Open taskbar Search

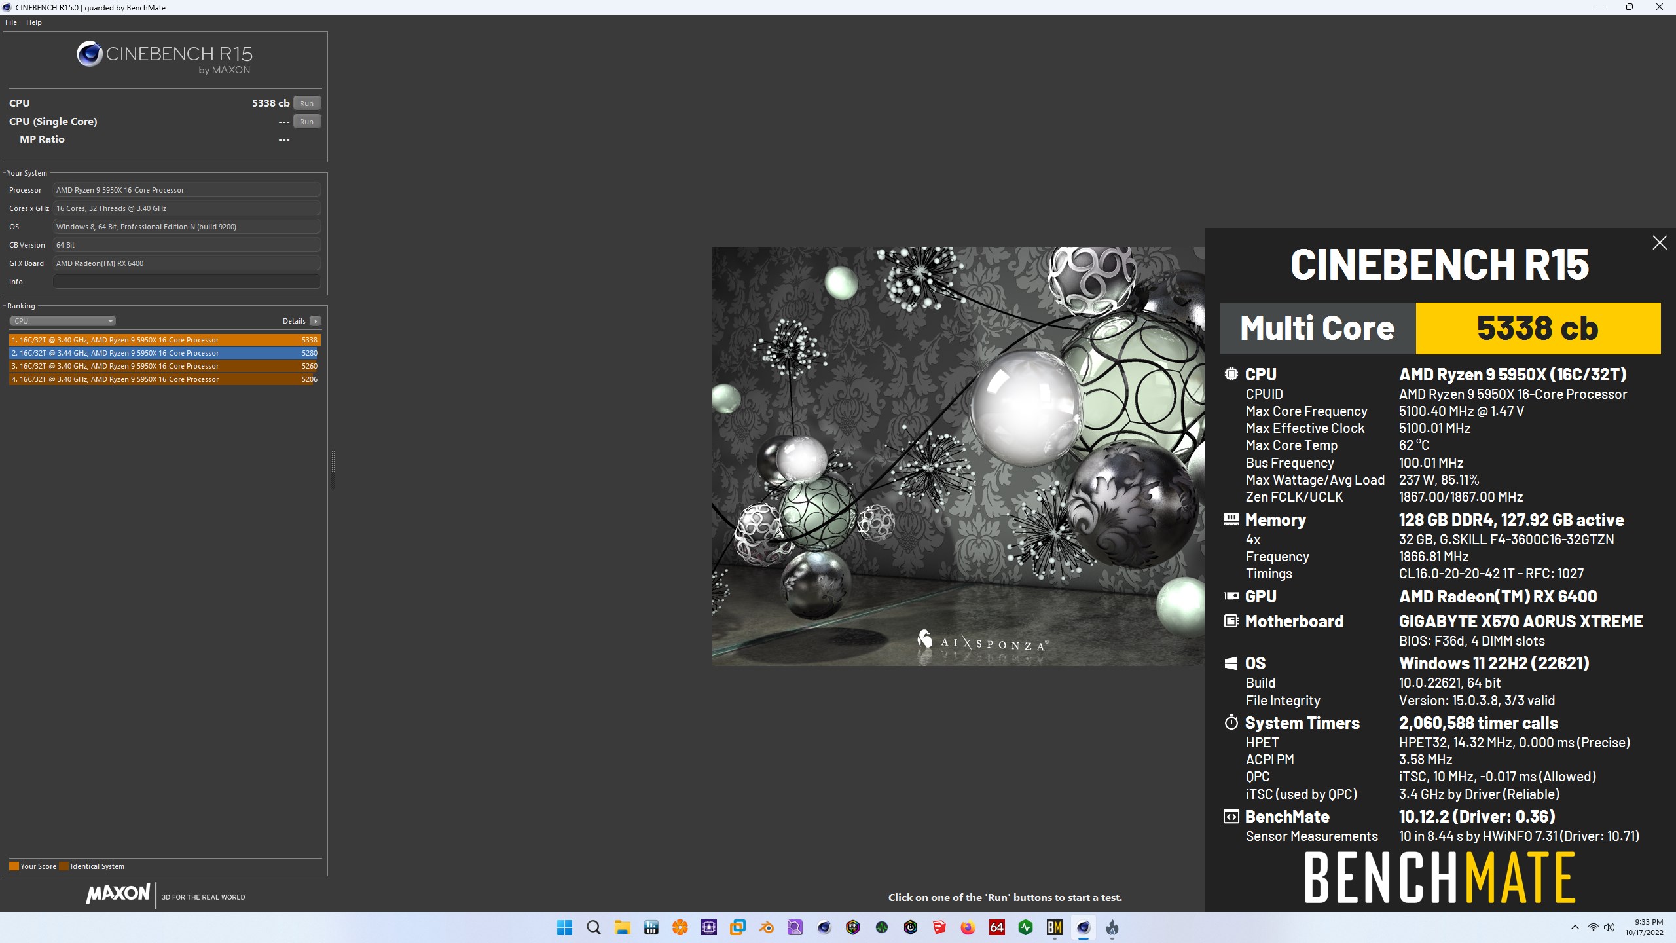pyautogui.click(x=593, y=928)
